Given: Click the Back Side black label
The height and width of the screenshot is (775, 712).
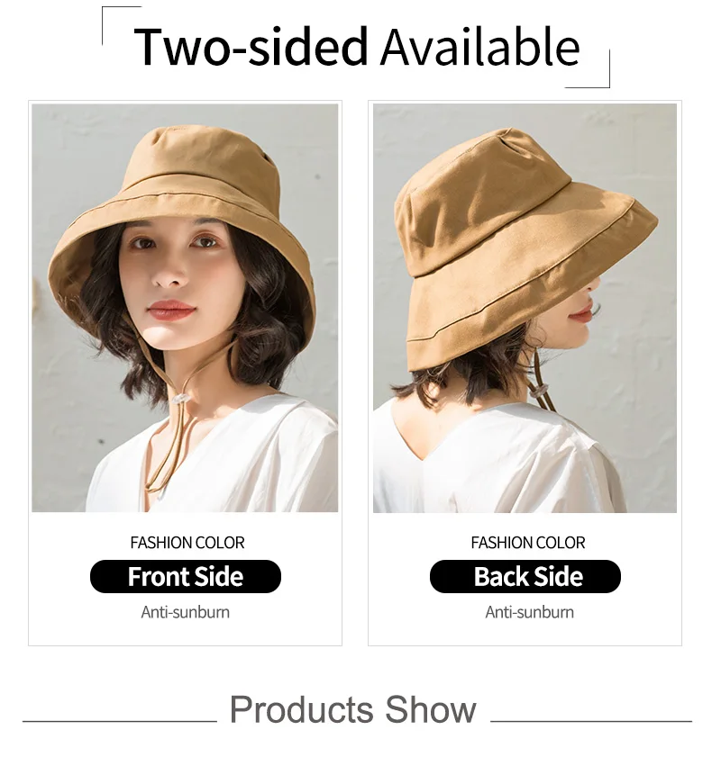Looking at the screenshot, I should click(525, 576).
